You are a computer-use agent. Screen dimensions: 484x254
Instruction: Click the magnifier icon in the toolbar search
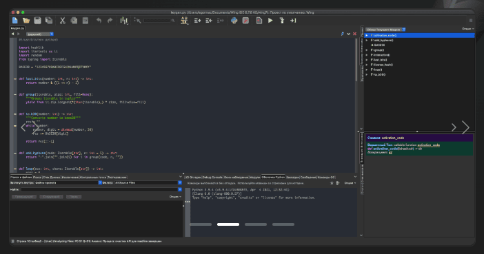pyautogui.click(x=173, y=21)
